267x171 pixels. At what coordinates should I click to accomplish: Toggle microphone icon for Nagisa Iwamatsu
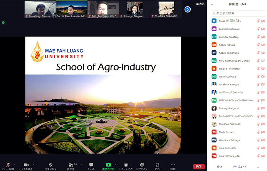pos(258,69)
